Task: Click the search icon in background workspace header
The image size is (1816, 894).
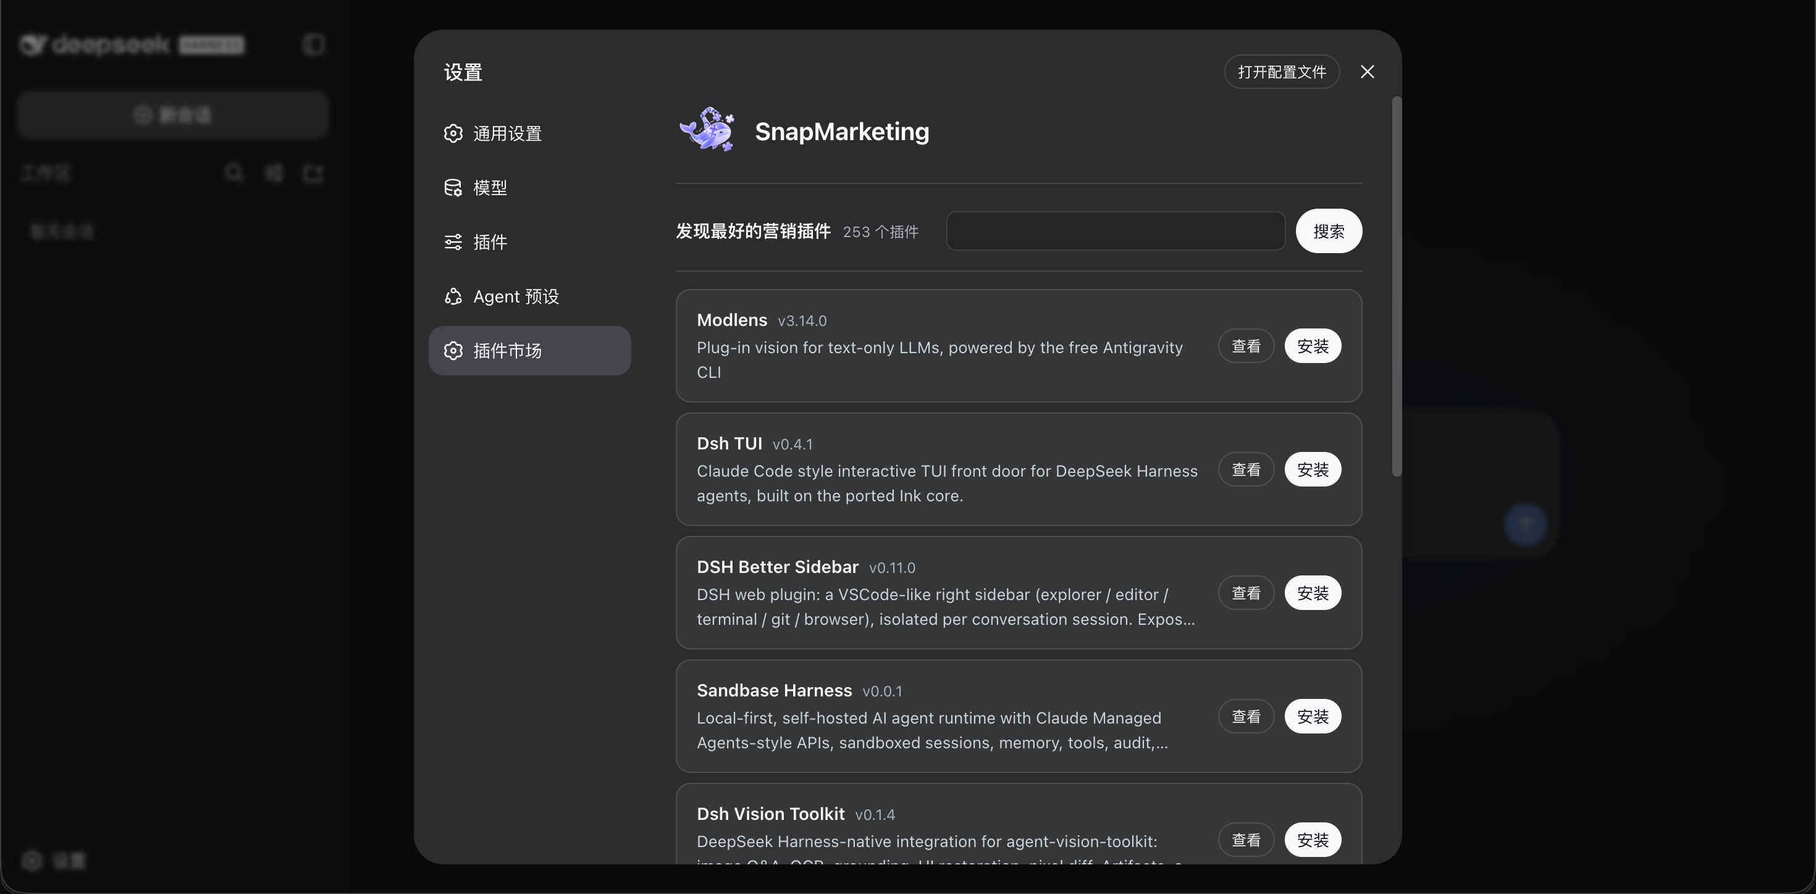Action: coord(234,173)
